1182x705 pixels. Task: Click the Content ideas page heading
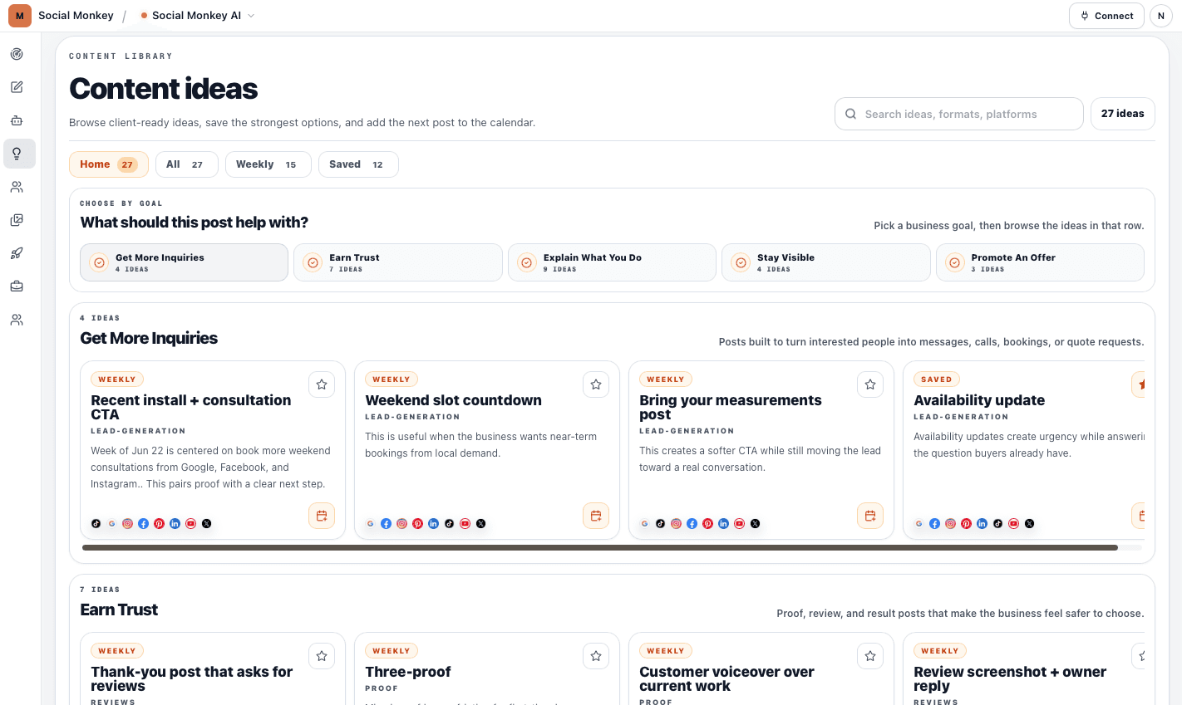tap(164, 89)
